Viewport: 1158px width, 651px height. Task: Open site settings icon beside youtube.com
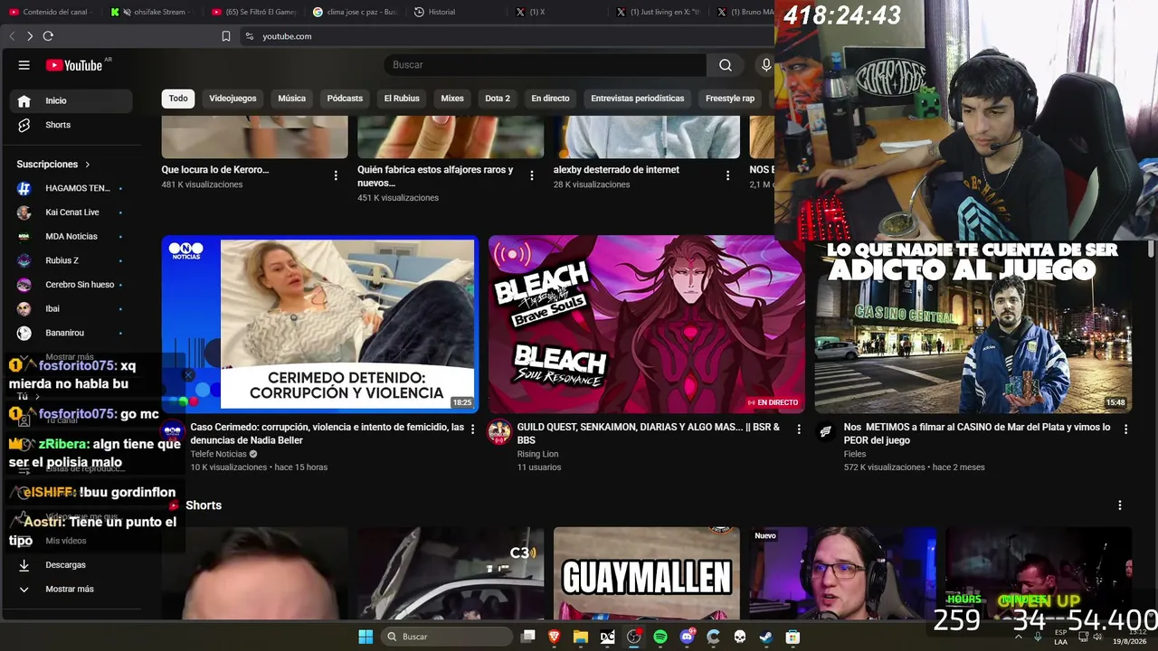(x=249, y=36)
